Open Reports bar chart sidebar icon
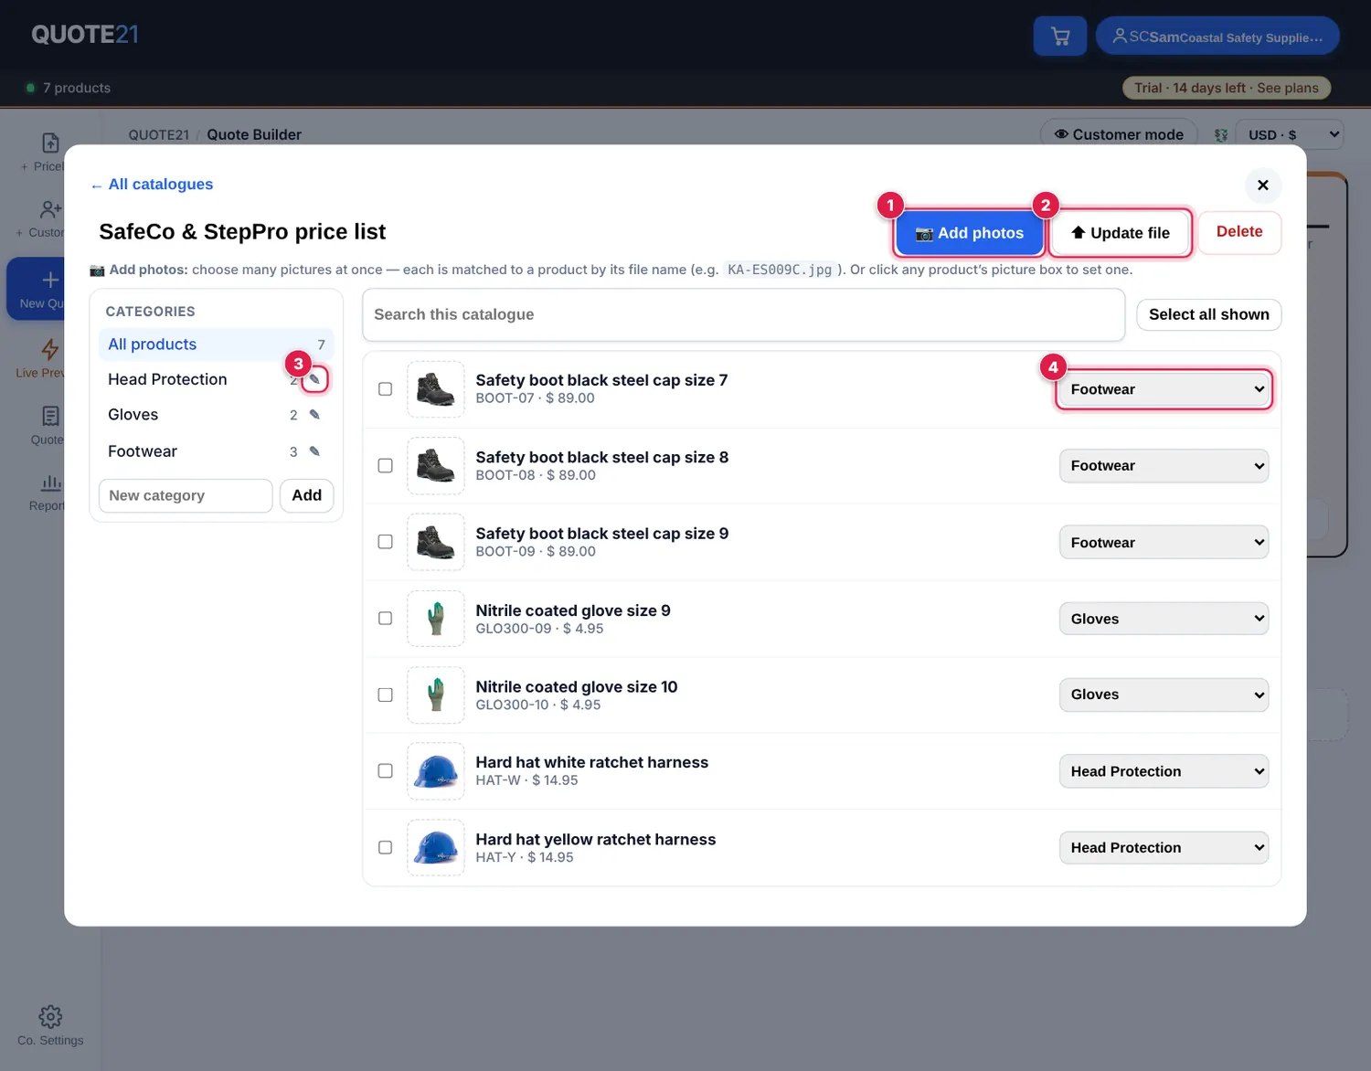Image resolution: width=1371 pixels, height=1071 pixels. click(x=50, y=482)
